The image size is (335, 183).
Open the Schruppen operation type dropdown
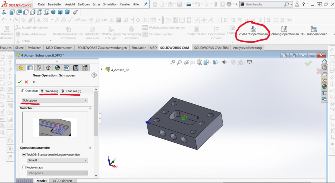coord(55,100)
